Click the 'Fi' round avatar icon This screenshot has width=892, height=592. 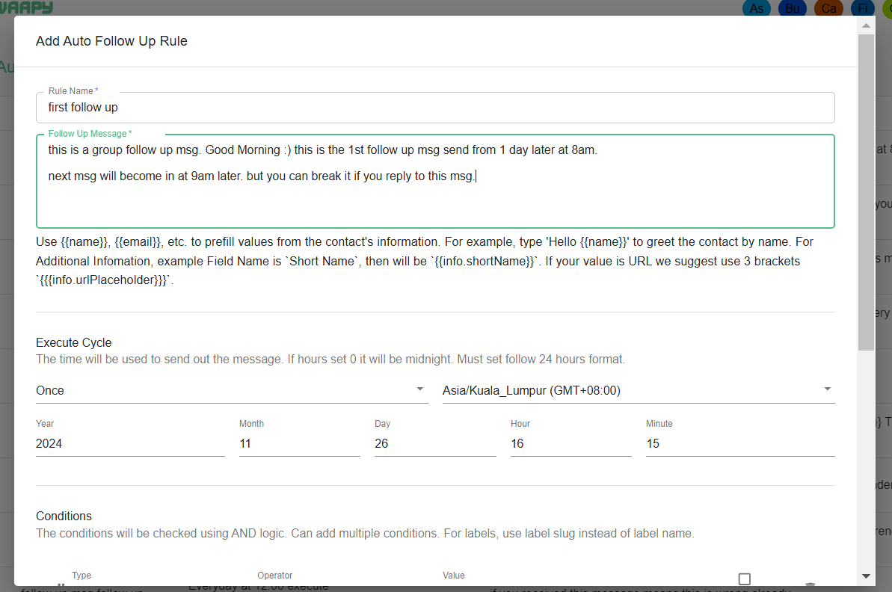[864, 8]
